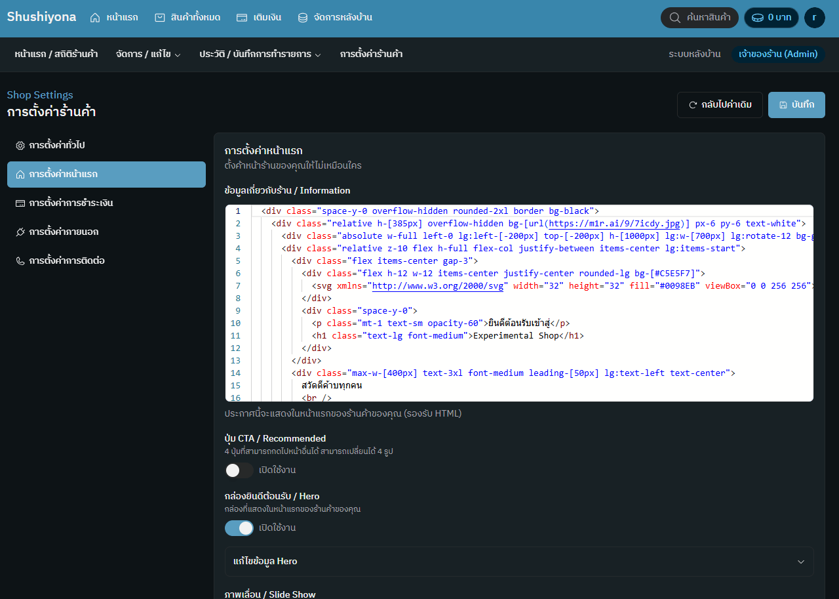The height and width of the screenshot is (599, 839).
Task: Enable the ปุ่ม CTA / Recommended toggle
Action: tap(239, 470)
